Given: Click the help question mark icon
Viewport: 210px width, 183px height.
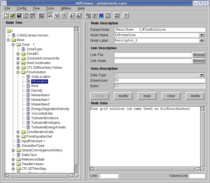Looking at the screenshot, I should point(126,16).
